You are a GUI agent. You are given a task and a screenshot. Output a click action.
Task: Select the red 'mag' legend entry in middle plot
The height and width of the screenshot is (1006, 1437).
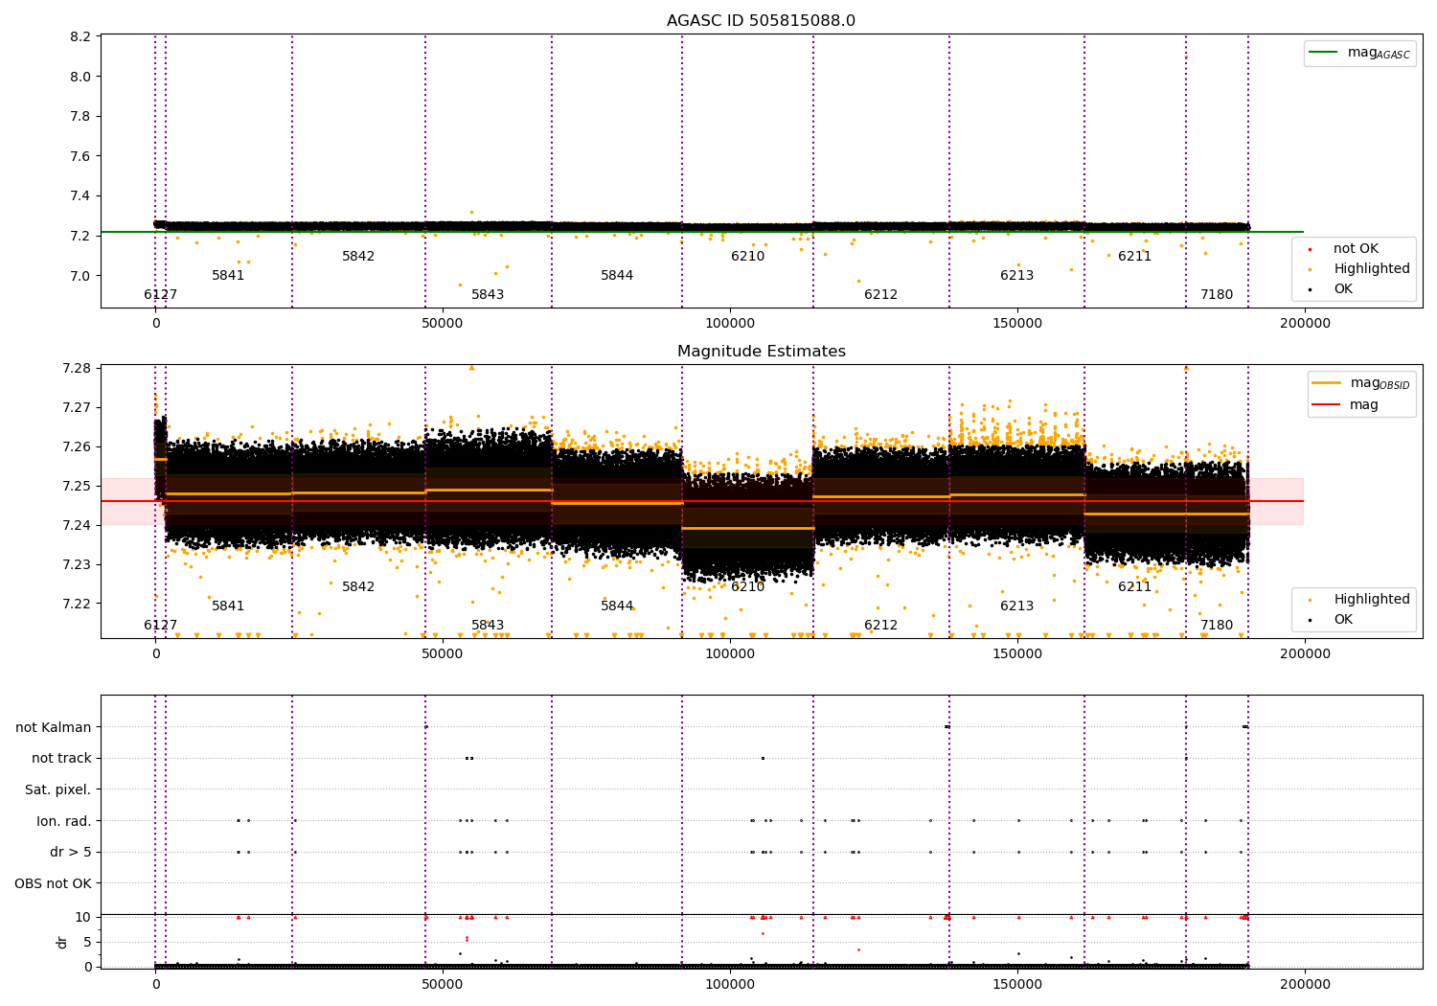tap(1345, 405)
